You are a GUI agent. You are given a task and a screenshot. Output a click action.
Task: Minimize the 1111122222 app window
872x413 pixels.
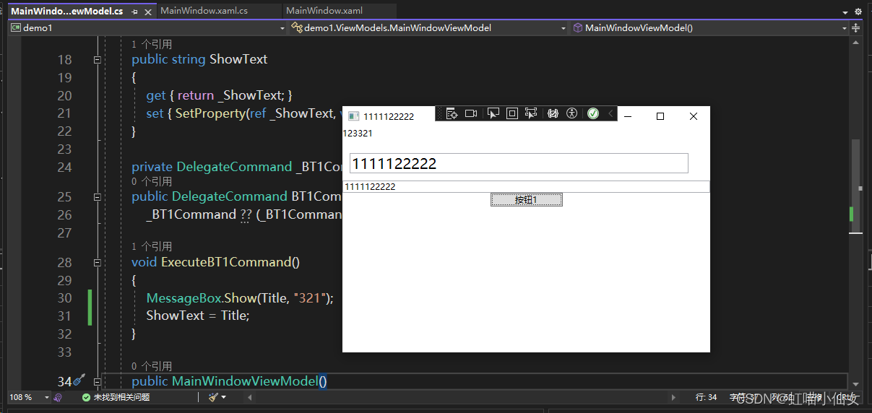627,116
